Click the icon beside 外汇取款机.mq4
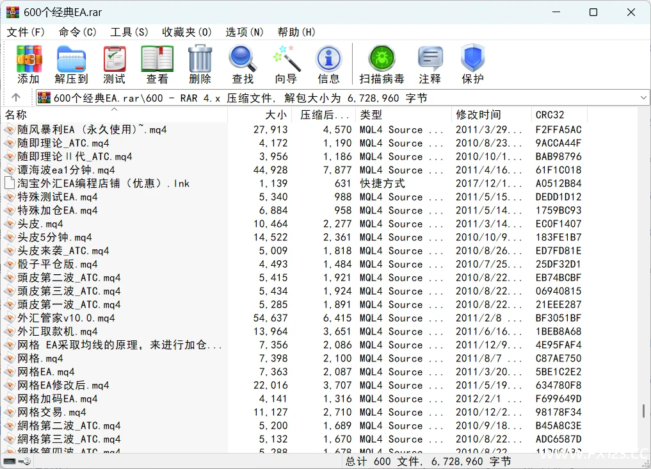Screen dimensions: 651x469 pyautogui.click(x=10, y=331)
